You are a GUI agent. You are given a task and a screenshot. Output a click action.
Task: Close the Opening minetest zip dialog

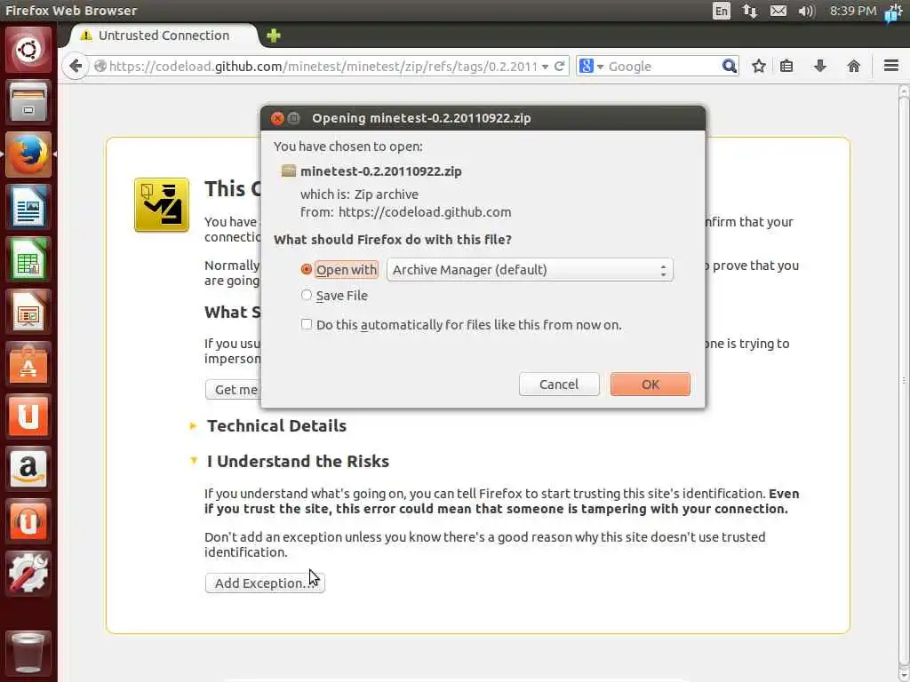(x=277, y=118)
